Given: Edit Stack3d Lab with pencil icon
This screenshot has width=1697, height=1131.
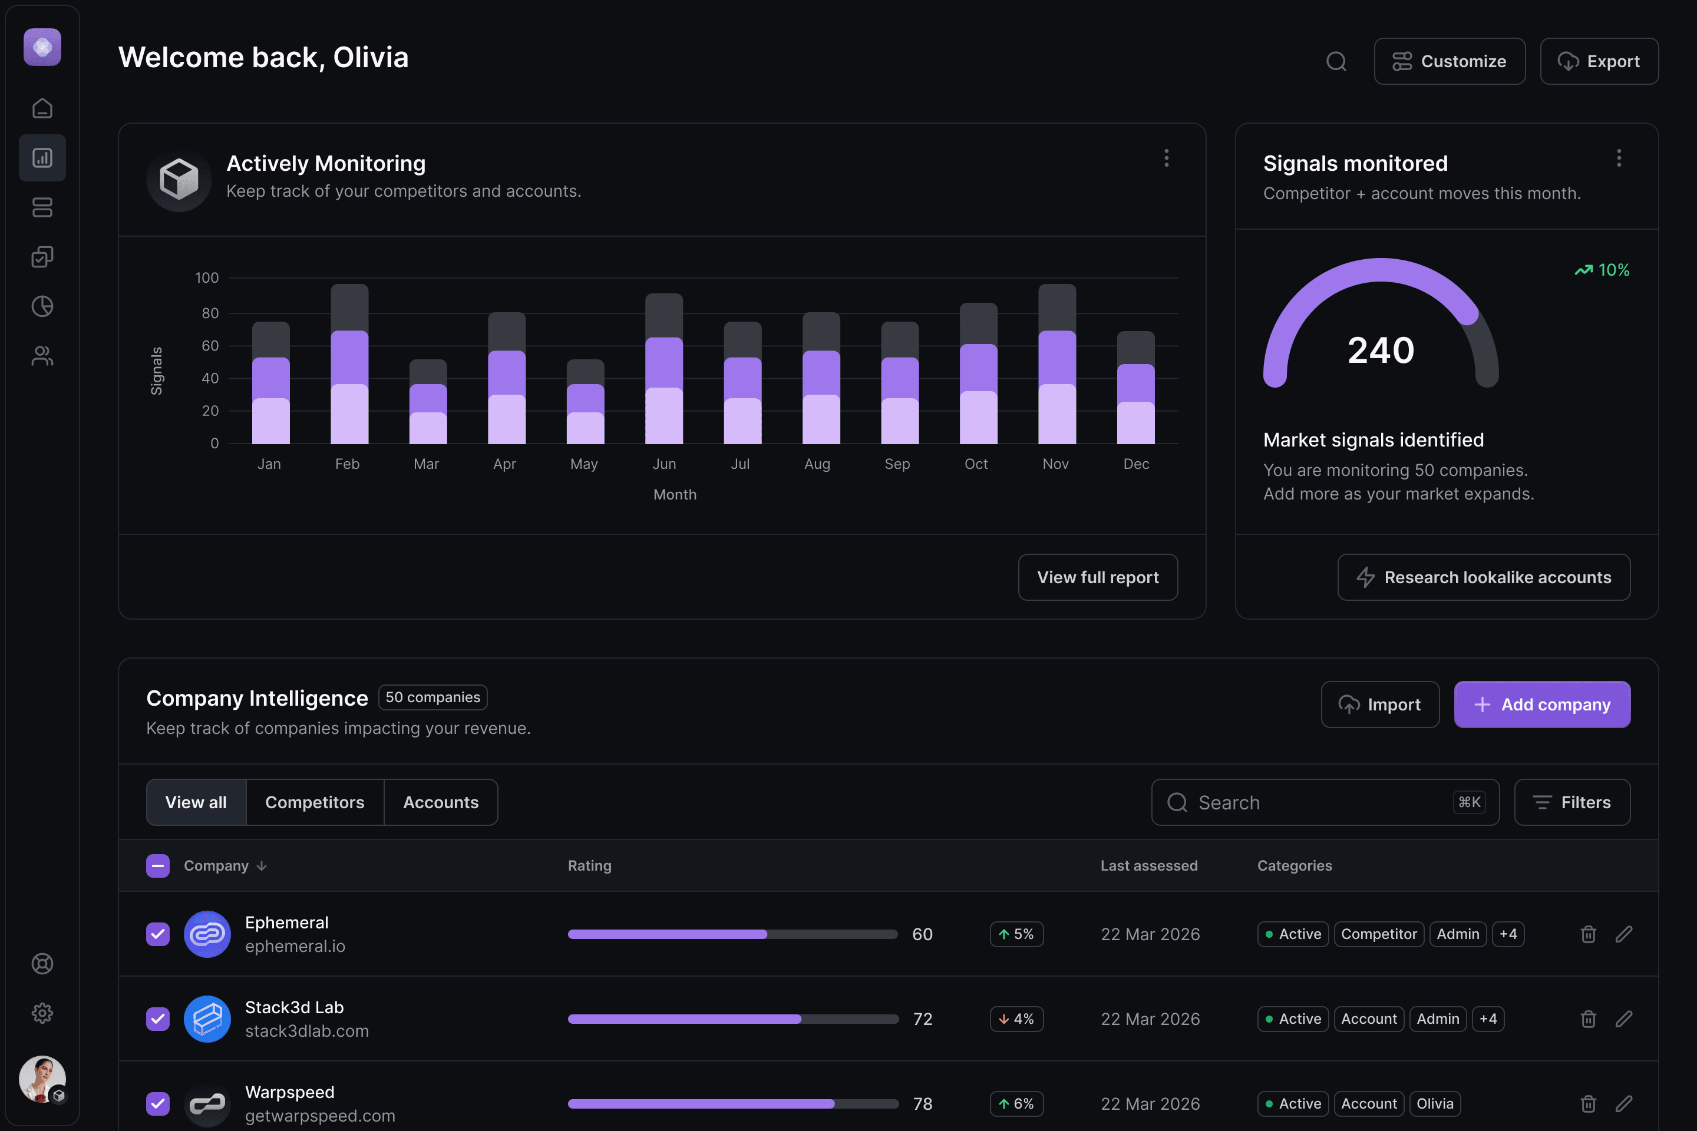Looking at the screenshot, I should (x=1623, y=1018).
